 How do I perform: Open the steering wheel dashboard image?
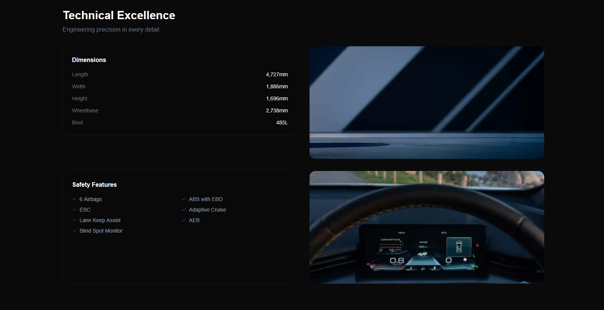point(426,227)
